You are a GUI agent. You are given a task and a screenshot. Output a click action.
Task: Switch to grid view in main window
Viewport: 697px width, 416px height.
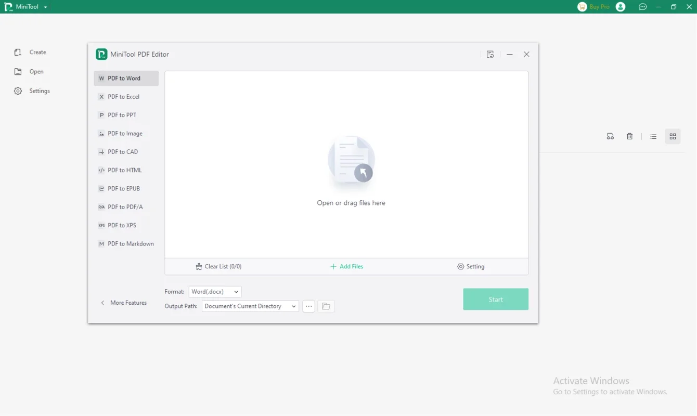tap(673, 136)
